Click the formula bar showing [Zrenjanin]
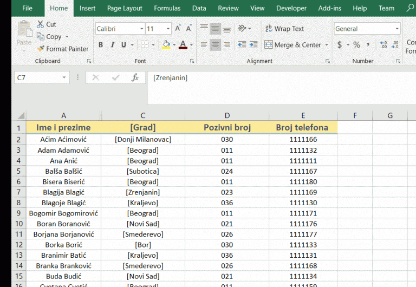416x287 pixels. (x=281, y=88)
